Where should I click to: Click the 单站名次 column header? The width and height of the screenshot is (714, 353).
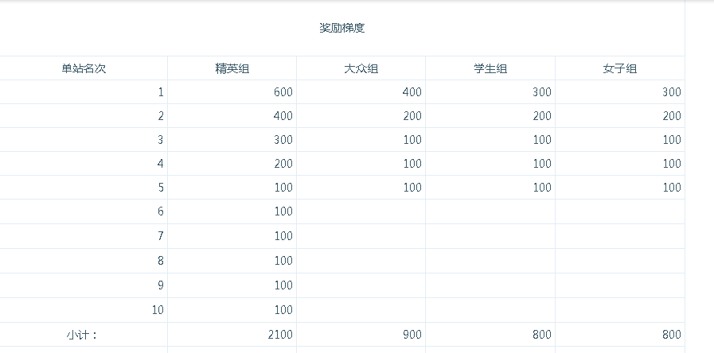click(x=84, y=68)
